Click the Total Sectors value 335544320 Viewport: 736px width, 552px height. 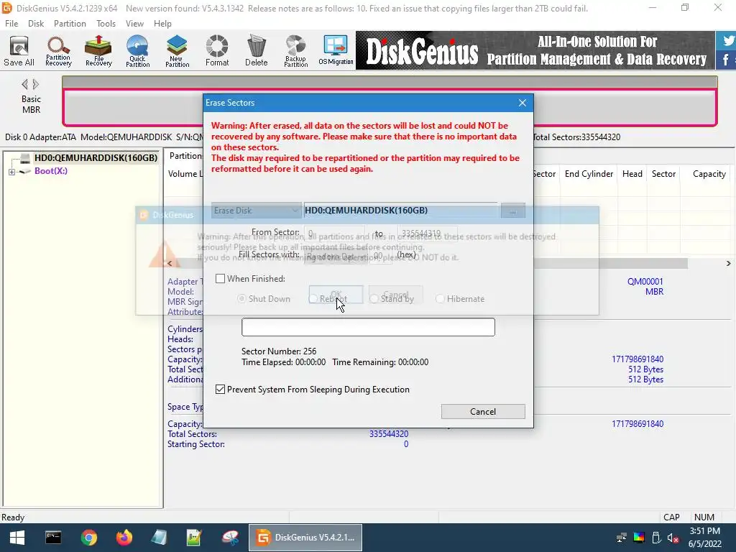coord(389,434)
